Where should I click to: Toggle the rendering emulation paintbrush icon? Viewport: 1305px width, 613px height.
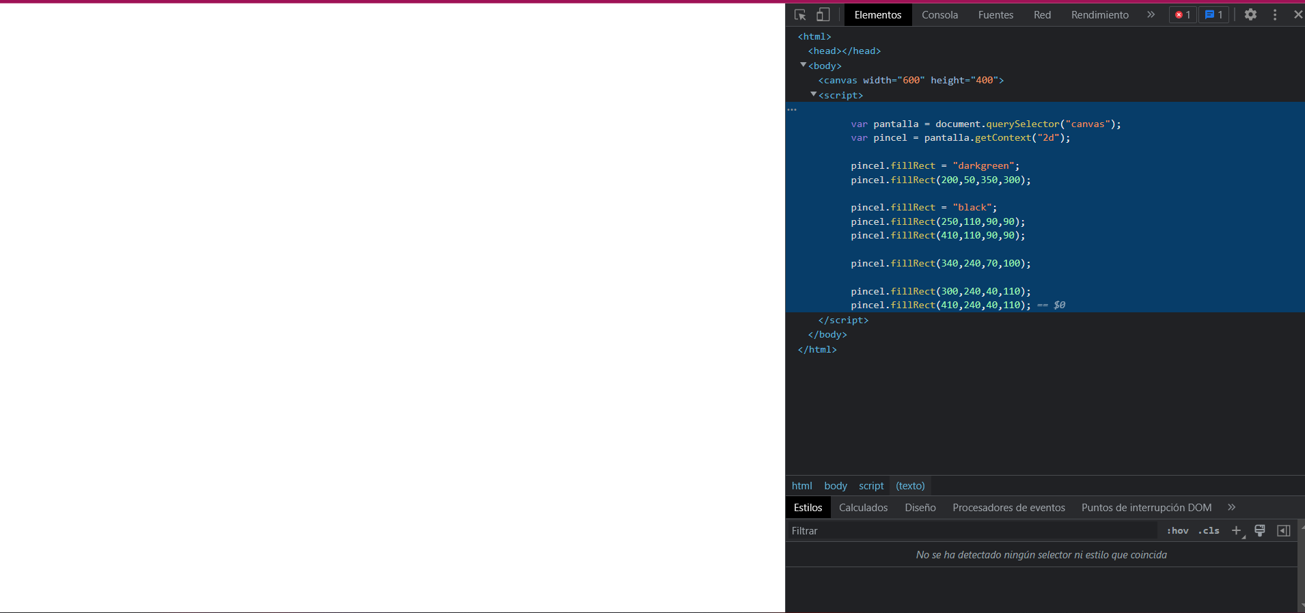pyautogui.click(x=1260, y=530)
